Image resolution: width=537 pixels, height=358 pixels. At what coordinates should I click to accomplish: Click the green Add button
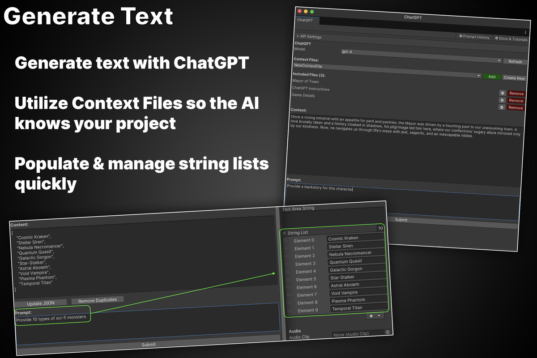click(x=492, y=77)
